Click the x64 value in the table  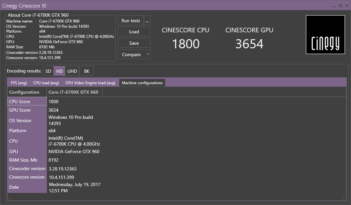click(52, 131)
